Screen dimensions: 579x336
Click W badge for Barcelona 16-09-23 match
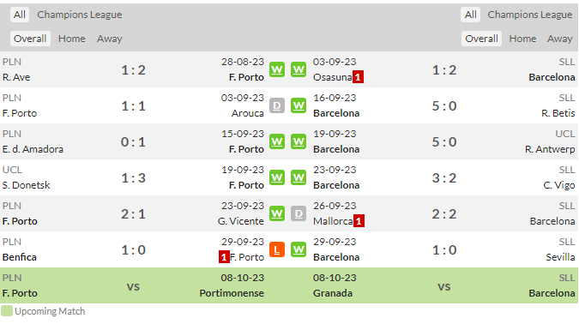coord(299,105)
